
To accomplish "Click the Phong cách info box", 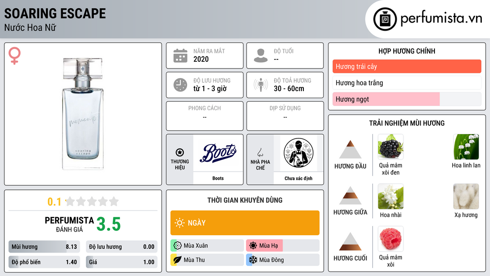I will point(205,116).
